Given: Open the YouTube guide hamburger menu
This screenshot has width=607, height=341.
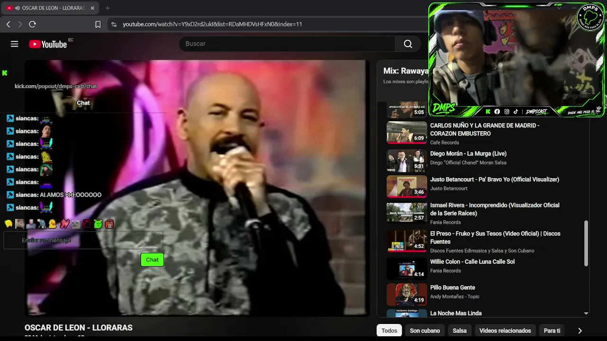Looking at the screenshot, I should tap(15, 44).
